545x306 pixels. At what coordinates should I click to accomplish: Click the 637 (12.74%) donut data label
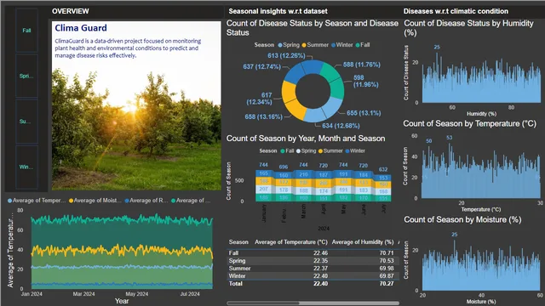point(261,66)
